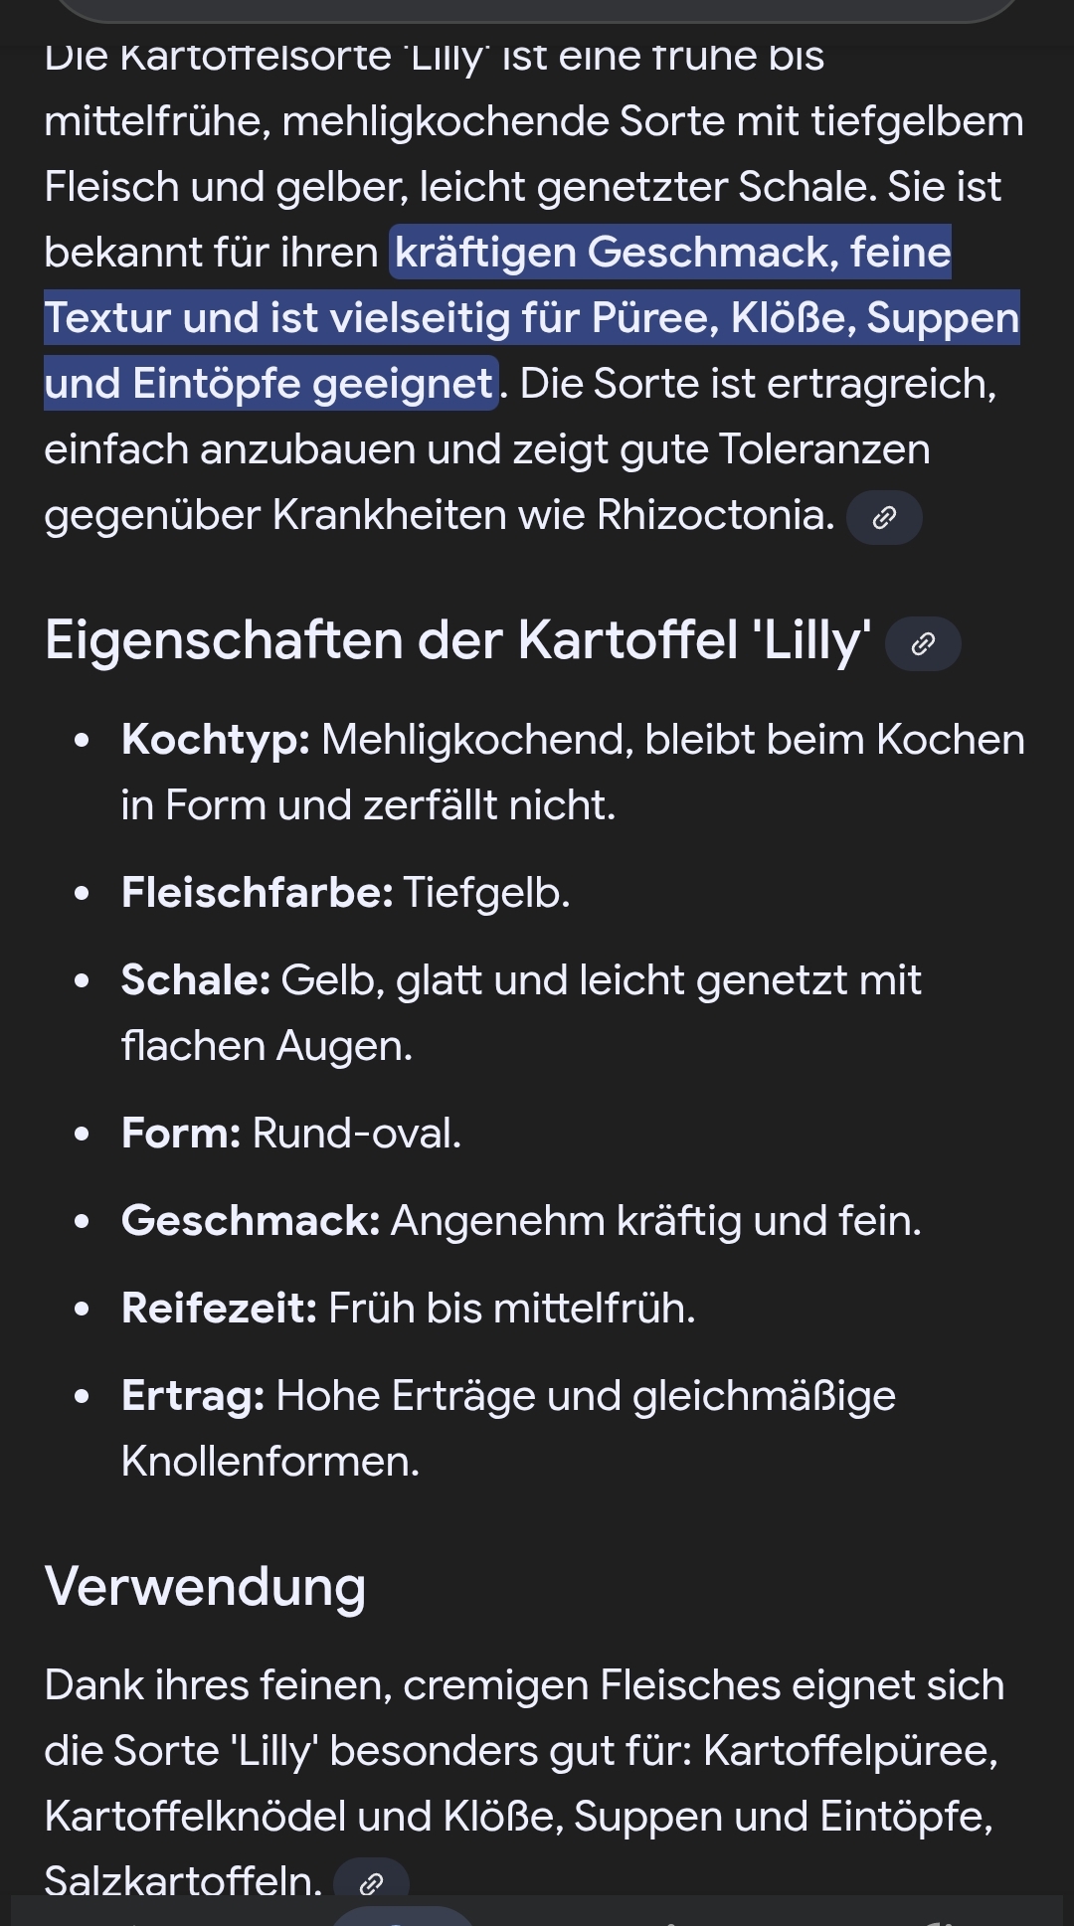
Task: Click highlighted phrase 'und Eintöpfe geeignet'
Action: click(x=269, y=384)
